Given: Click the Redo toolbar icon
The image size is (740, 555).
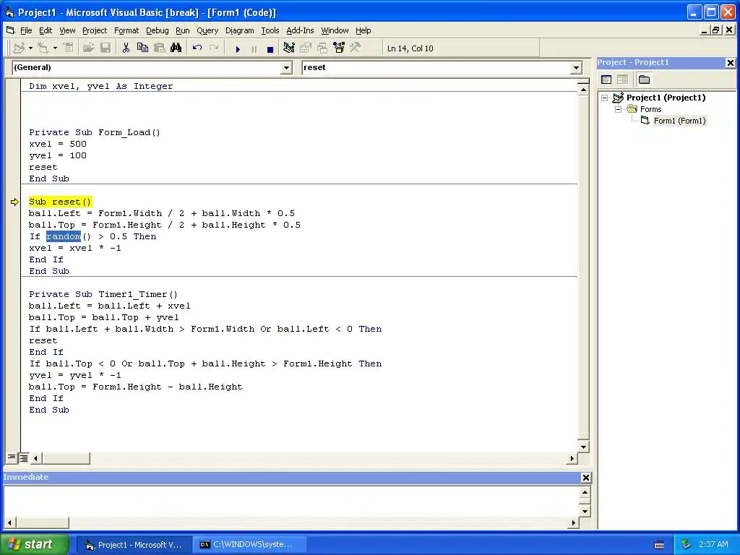Looking at the screenshot, I should [214, 48].
